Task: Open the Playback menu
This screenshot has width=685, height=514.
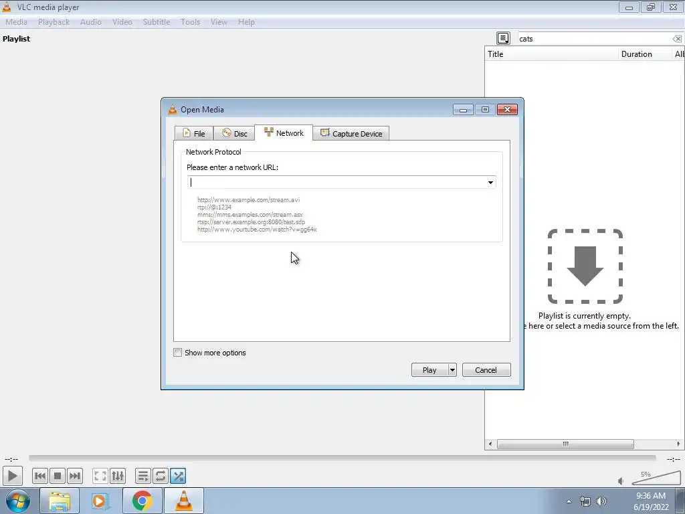Action: click(54, 22)
